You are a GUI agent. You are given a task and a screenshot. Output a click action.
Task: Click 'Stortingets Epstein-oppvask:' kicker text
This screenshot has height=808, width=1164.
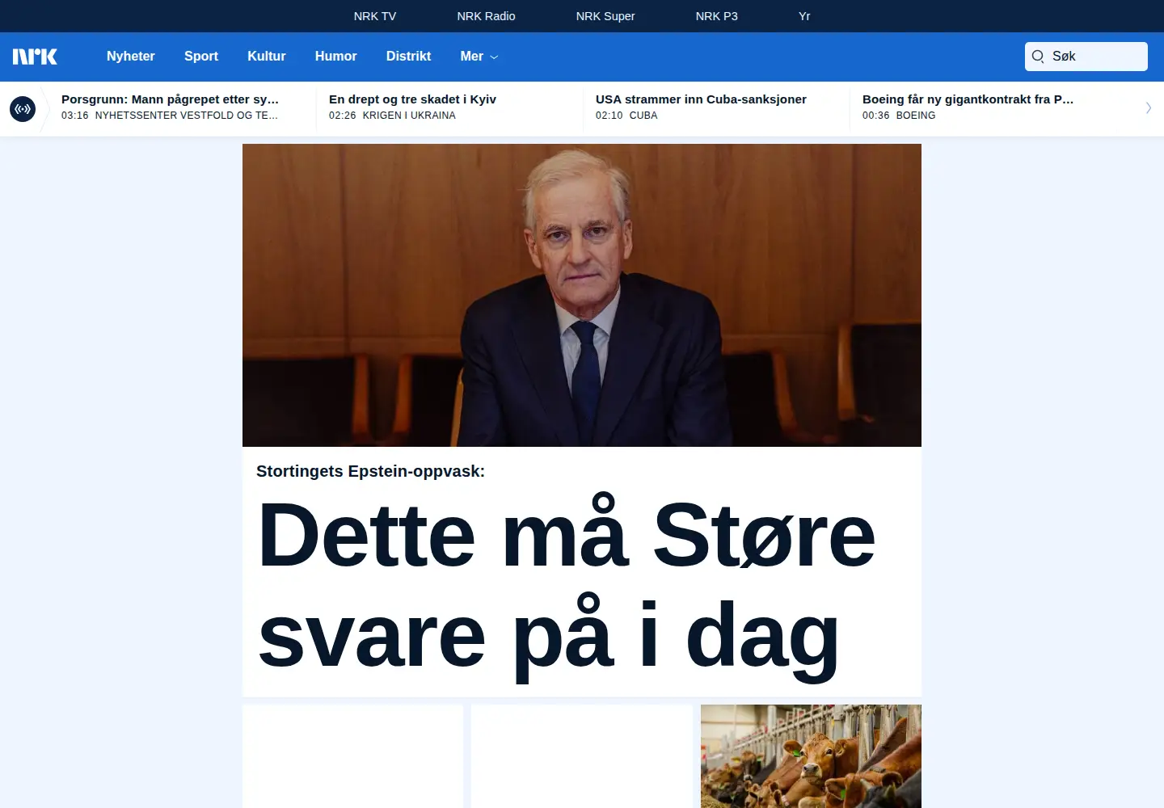(370, 471)
